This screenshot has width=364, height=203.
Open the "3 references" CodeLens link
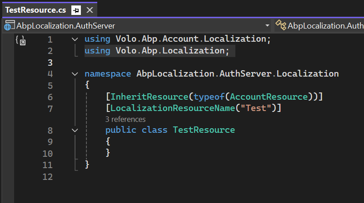pos(125,120)
